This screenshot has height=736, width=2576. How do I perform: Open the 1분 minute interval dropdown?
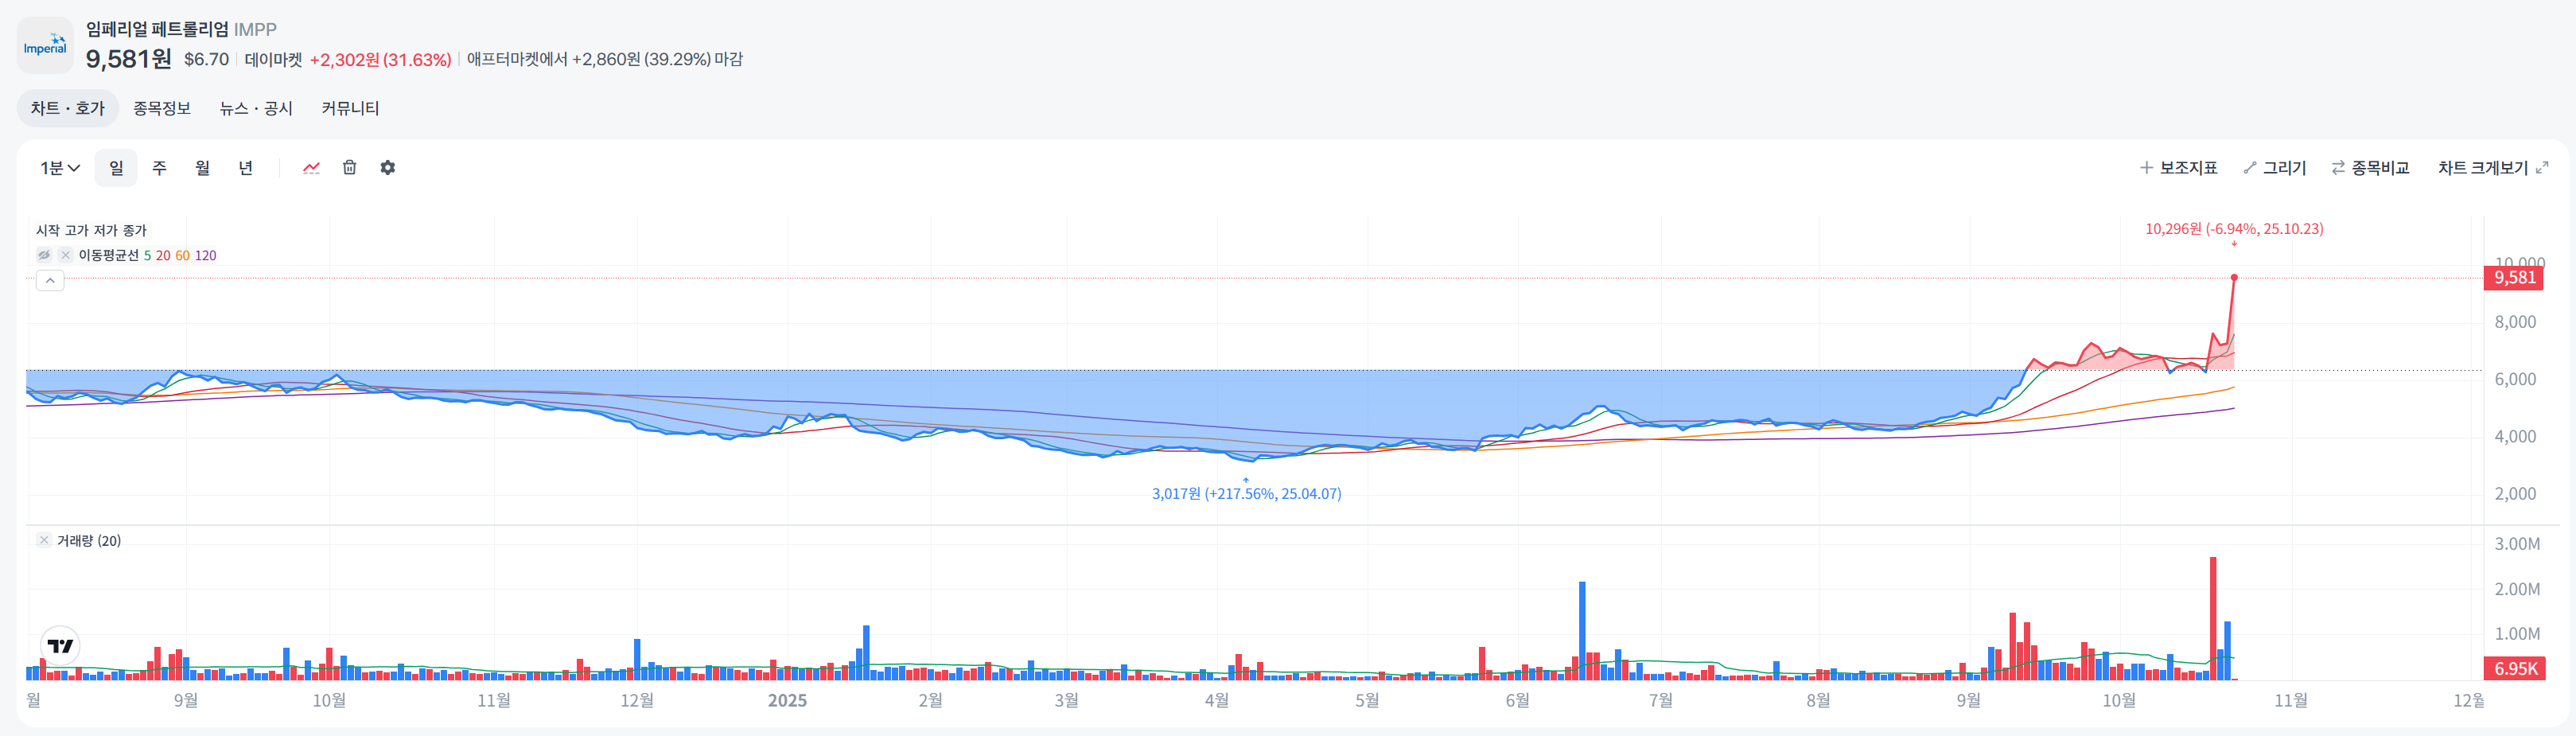click(x=60, y=168)
